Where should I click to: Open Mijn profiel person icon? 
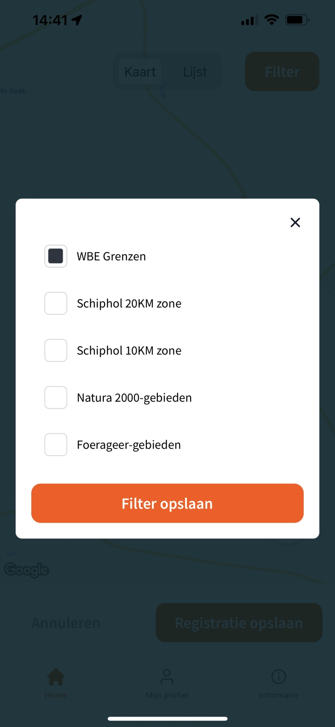pos(167,677)
